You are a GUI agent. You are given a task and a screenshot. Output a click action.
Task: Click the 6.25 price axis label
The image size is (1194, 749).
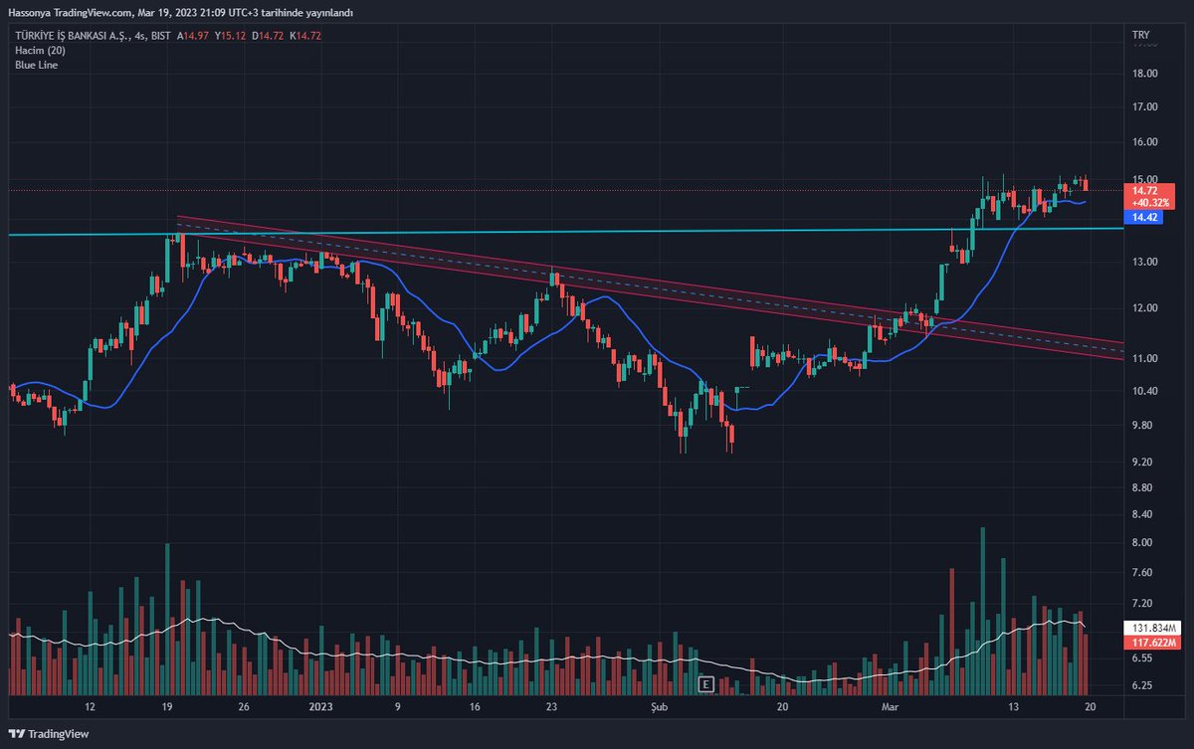click(x=1142, y=686)
